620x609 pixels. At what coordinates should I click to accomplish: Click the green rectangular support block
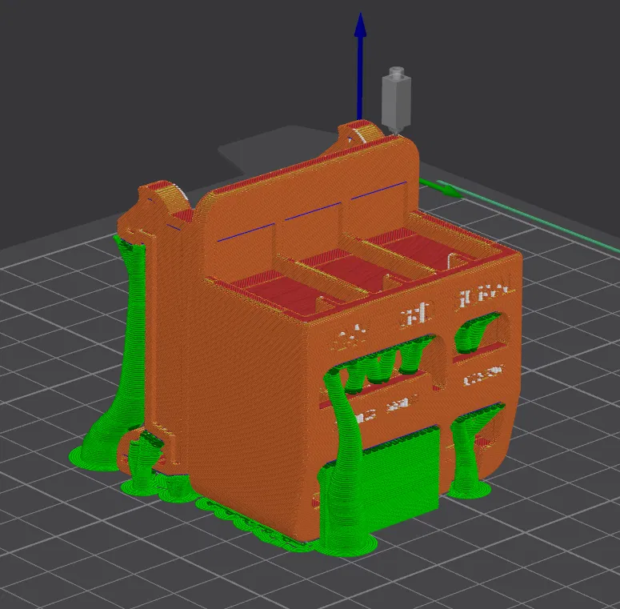(402, 480)
